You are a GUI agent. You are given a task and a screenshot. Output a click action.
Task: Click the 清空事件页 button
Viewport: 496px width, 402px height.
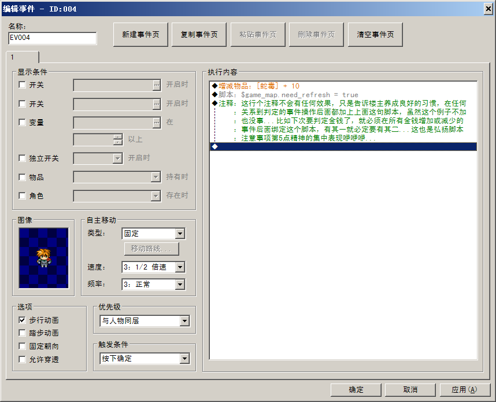coord(375,35)
